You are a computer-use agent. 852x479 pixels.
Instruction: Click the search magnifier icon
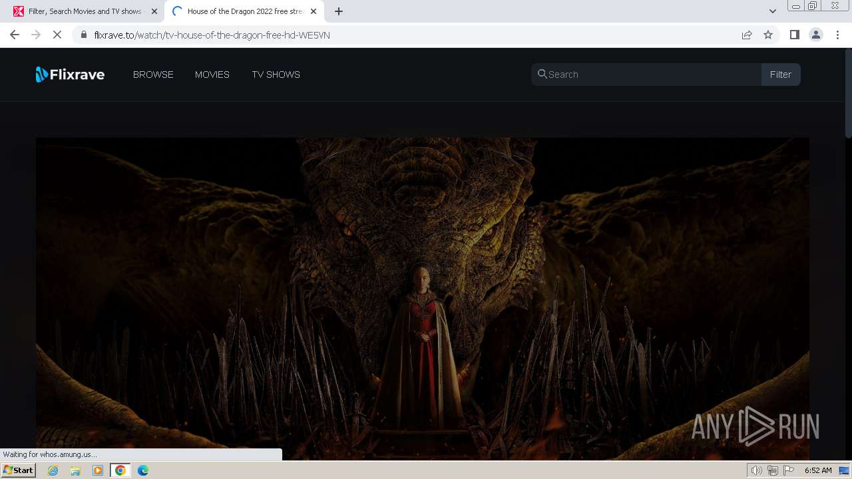tap(542, 74)
